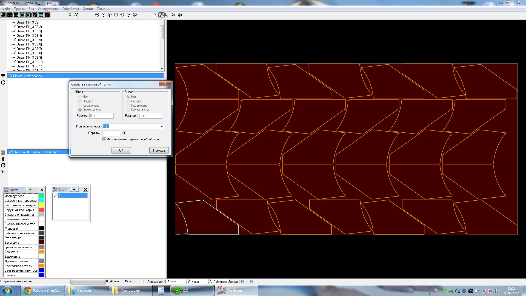Uncheck 'Использовать параметры обработки' checkbox

click(x=104, y=139)
